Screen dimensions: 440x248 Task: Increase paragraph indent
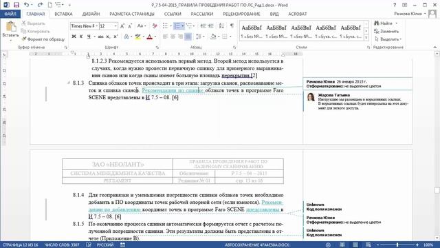point(211,26)
